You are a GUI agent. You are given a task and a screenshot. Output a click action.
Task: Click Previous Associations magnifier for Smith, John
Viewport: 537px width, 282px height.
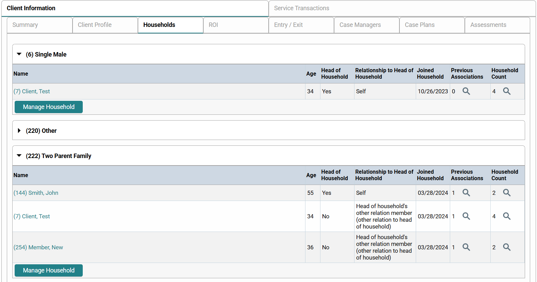pos(466,193)
